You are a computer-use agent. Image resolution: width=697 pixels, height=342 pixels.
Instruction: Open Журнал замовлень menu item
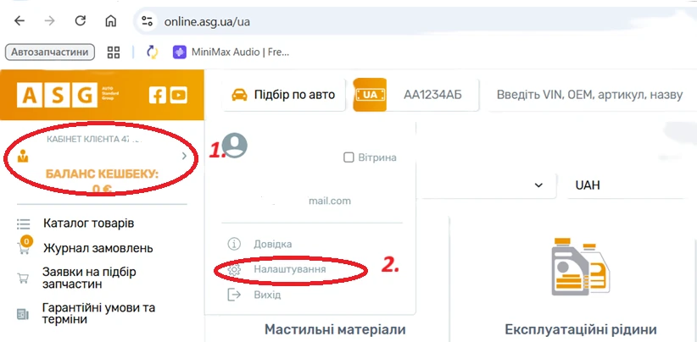98,248
